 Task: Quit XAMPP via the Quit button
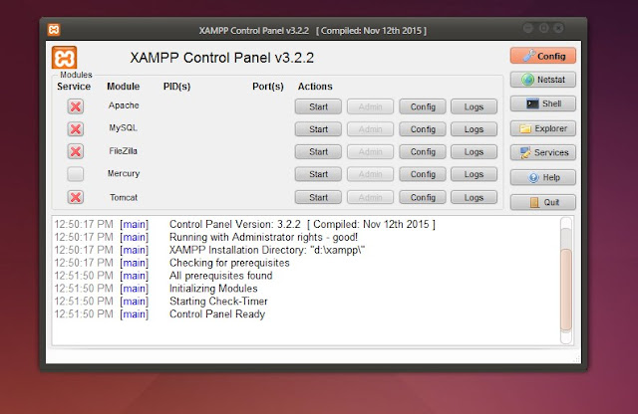click(x=542, y=202)
